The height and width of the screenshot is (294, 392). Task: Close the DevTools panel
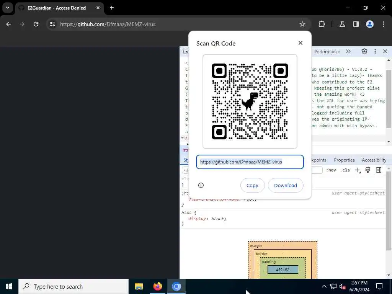tap(385, 52)
